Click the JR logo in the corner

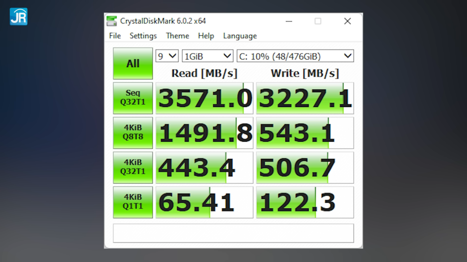coord(19,16)
